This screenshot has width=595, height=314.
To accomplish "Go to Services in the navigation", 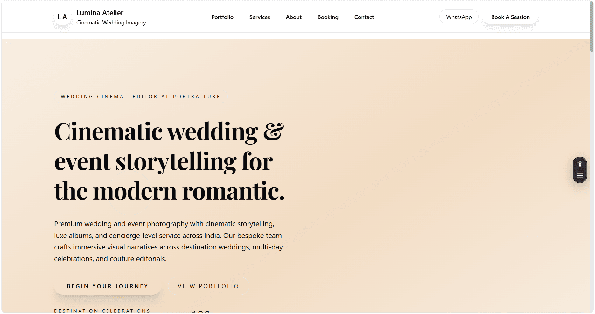I will tap(260, 17).
